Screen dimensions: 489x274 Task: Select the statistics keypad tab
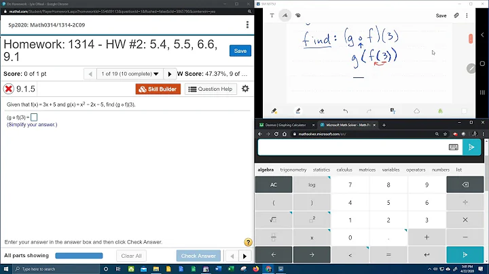coord(321,170)
